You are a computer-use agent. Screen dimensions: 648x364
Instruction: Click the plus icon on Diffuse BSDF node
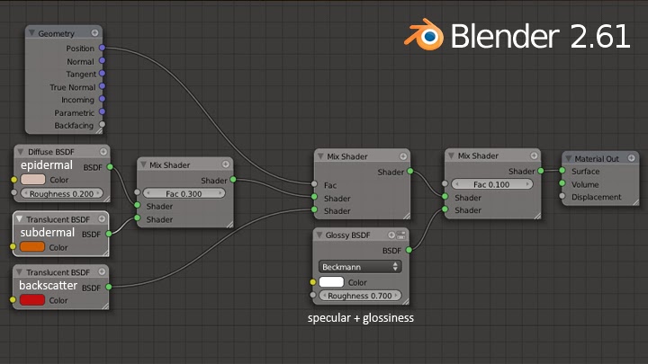(x=103, y=152)
